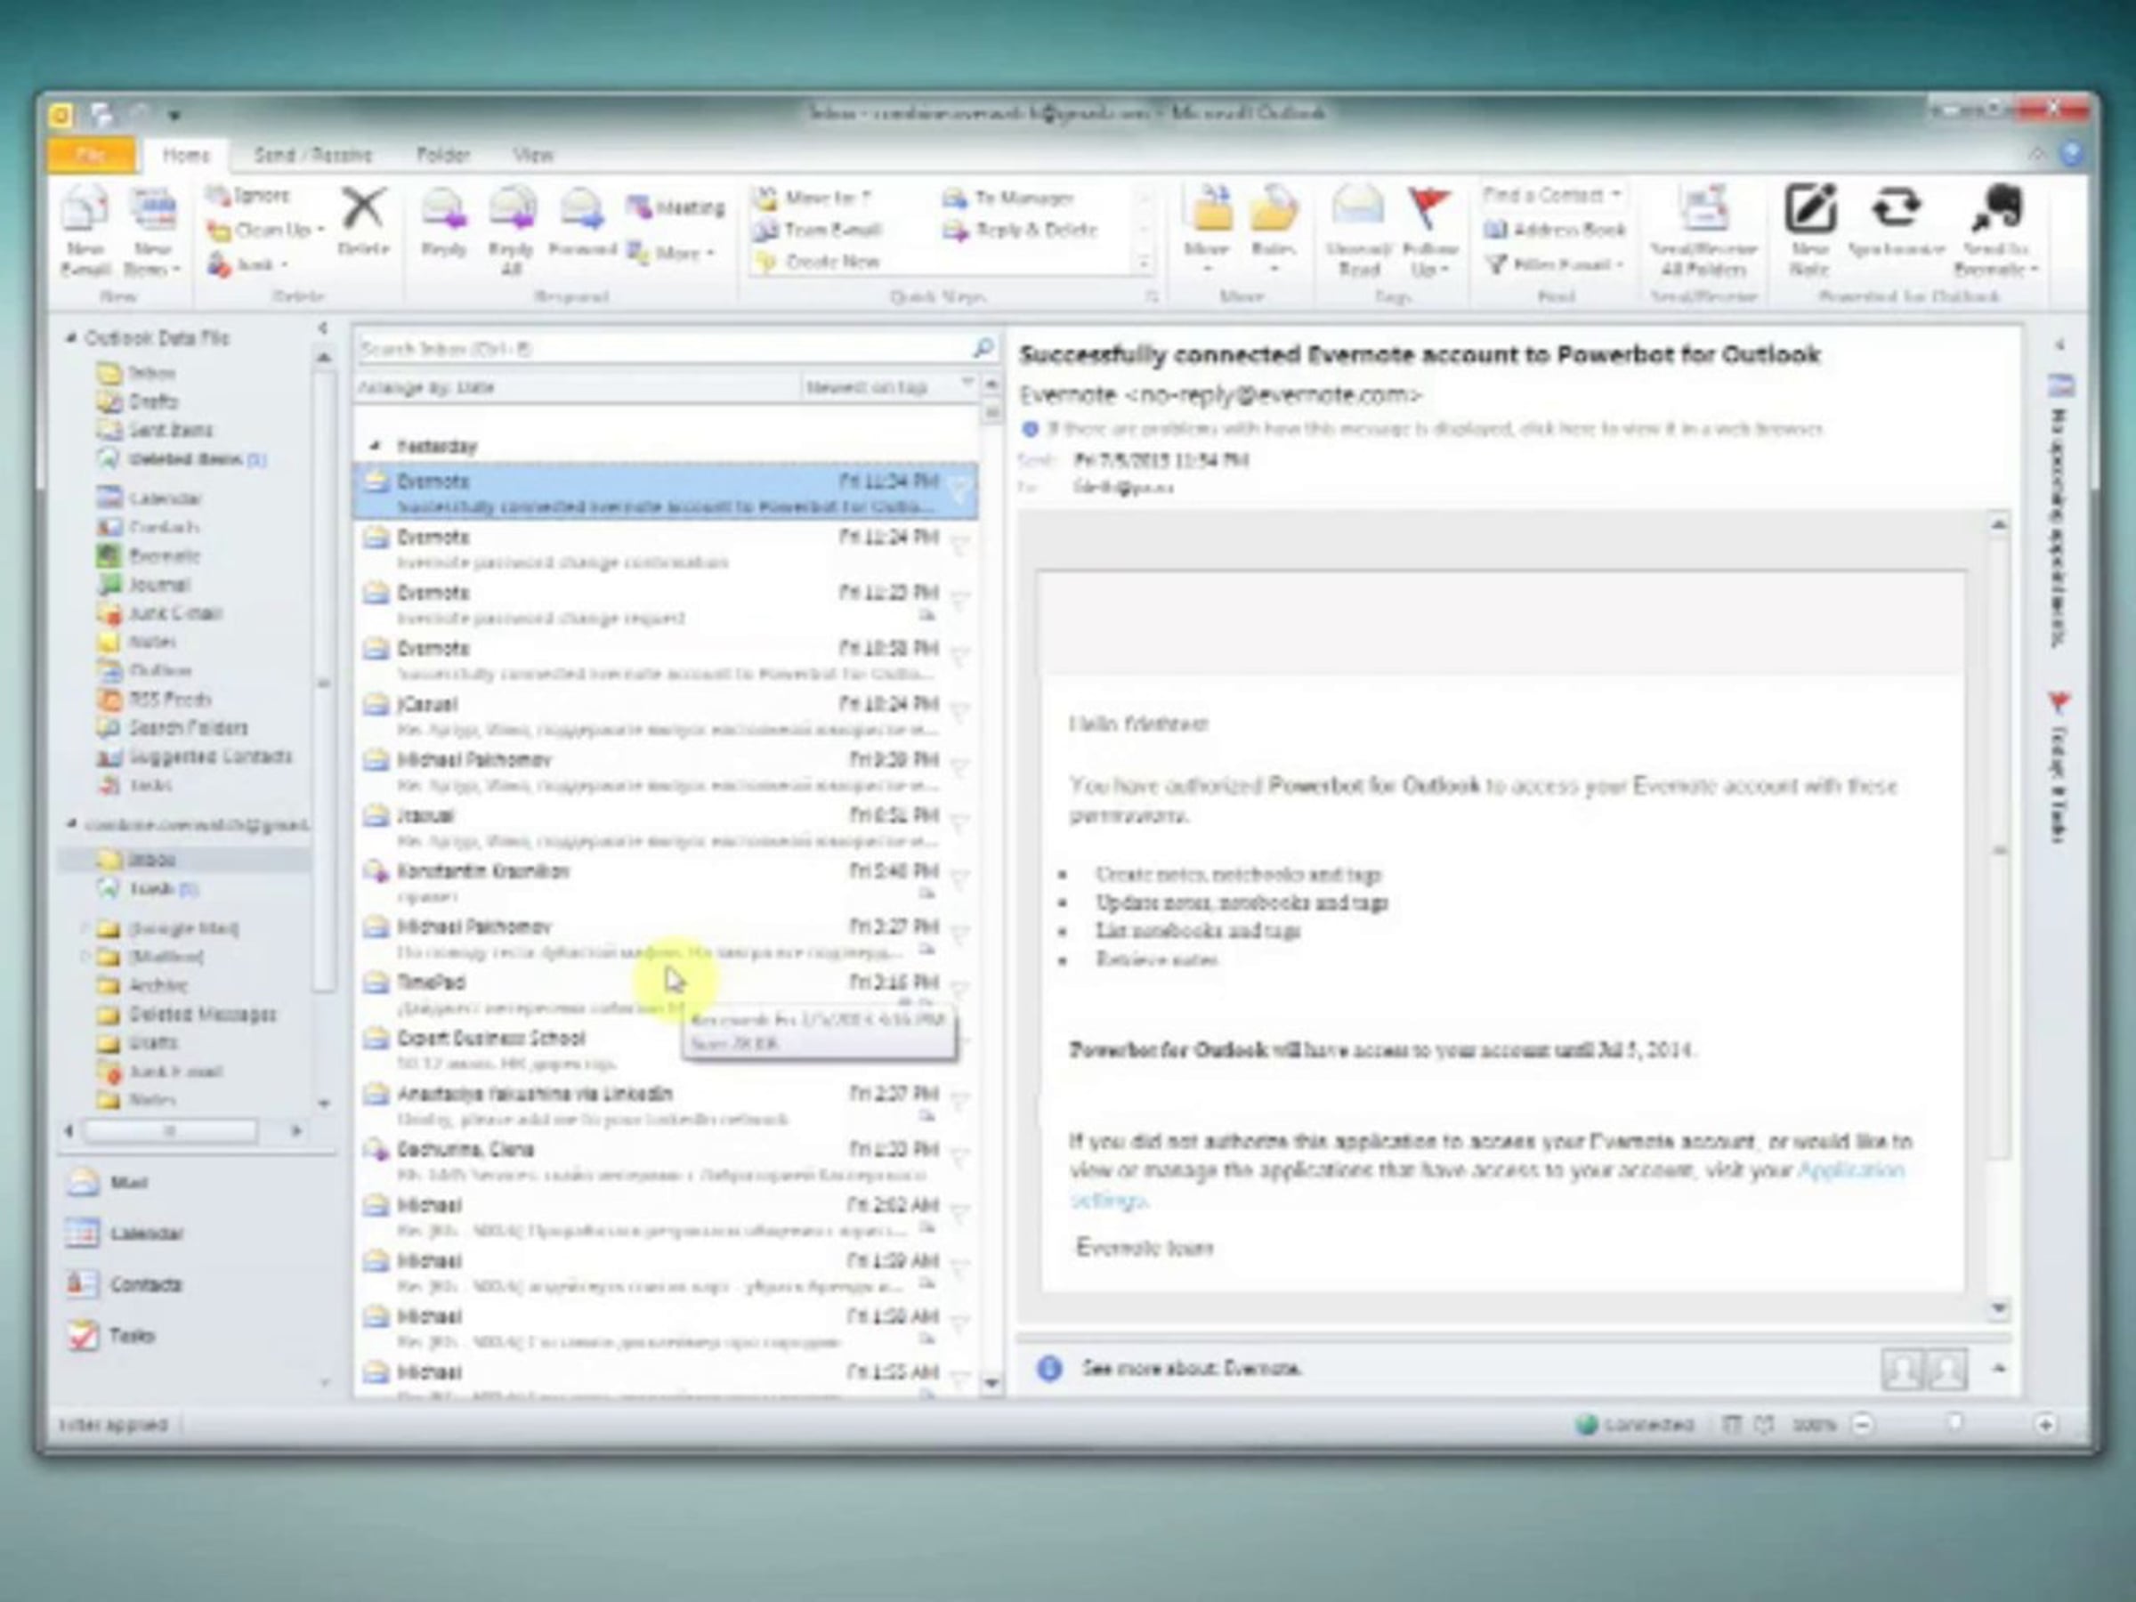Click the zoom slider in status bar
The width and height of the screenshot is (2136, 1602).
[1954, 1423]
